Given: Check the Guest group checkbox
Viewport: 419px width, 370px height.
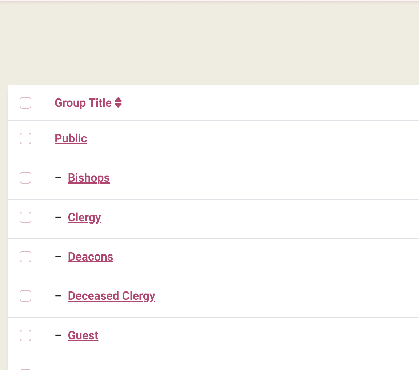Looking at the screenshot, I should coord(25,335).
